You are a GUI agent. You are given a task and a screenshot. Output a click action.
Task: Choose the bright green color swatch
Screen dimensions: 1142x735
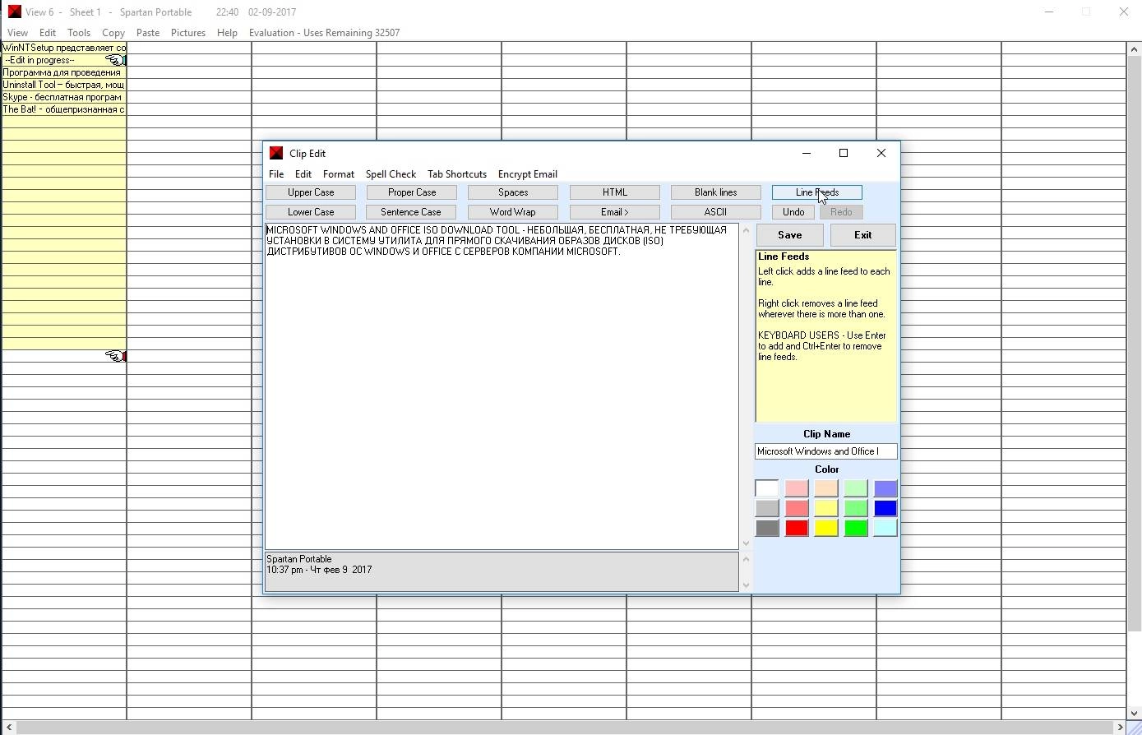pyautogui.click(x=855, y=528)
